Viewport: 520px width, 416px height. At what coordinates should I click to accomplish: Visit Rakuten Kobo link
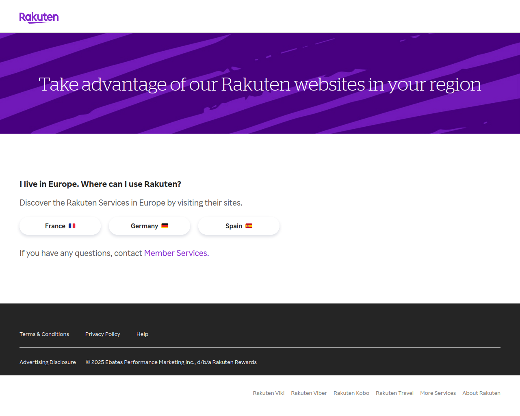pos(351,393)
